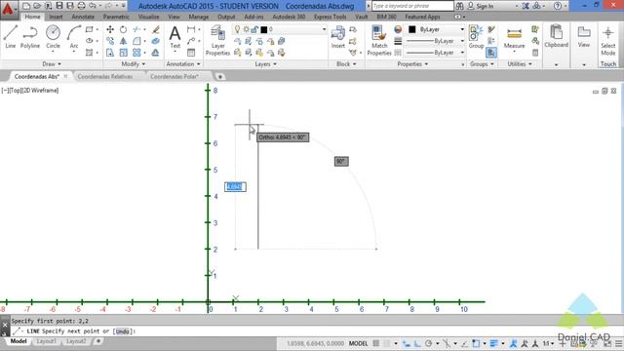The width and height of the screenshot is (624, 351).
Task: Click the Linear Dimension icon
Action: tap(191, 29)
